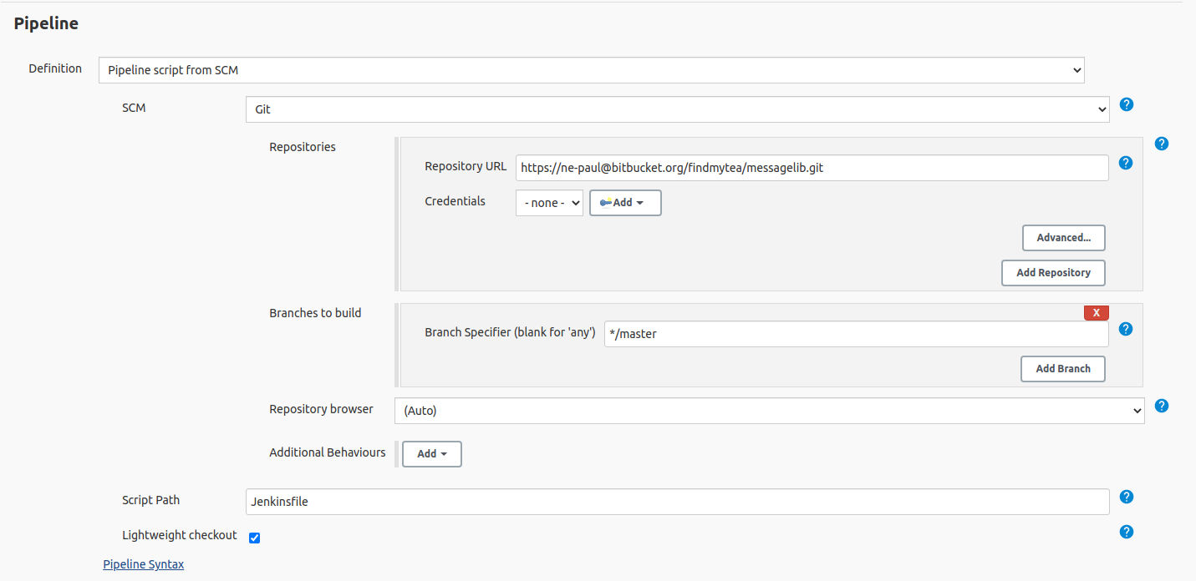1196x581 pixels.
Task: Click the Repositories label
Action: tap(303, 147)
